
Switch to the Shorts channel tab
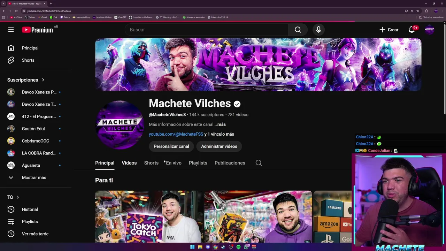pos(151,163)
